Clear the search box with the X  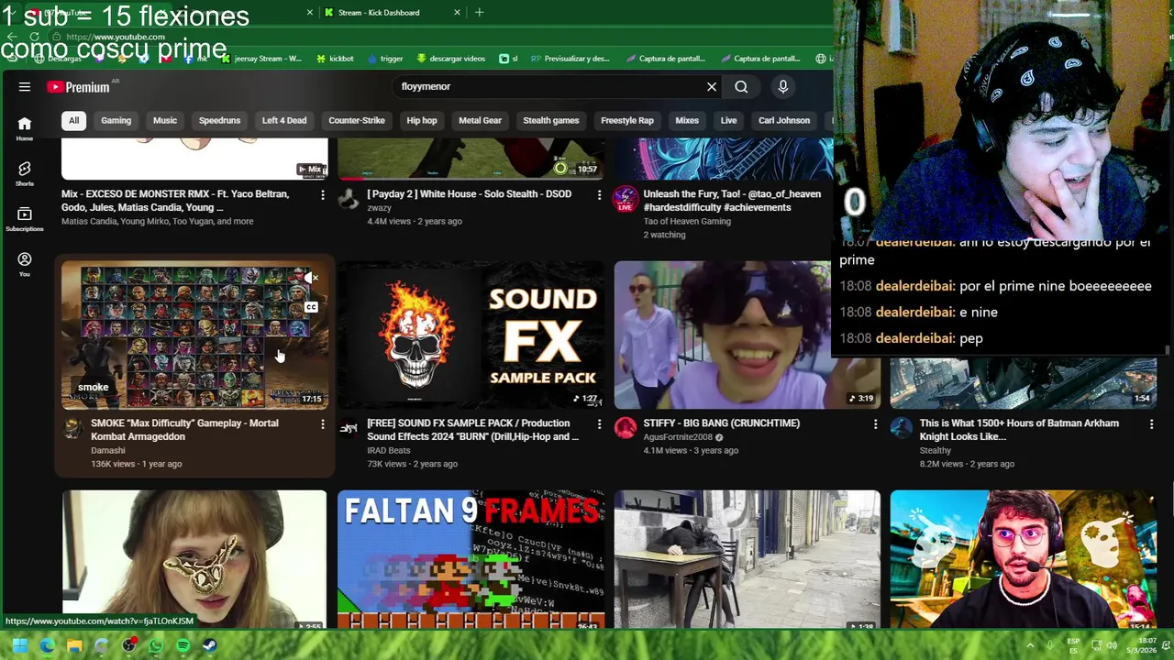tap(712, 86)
